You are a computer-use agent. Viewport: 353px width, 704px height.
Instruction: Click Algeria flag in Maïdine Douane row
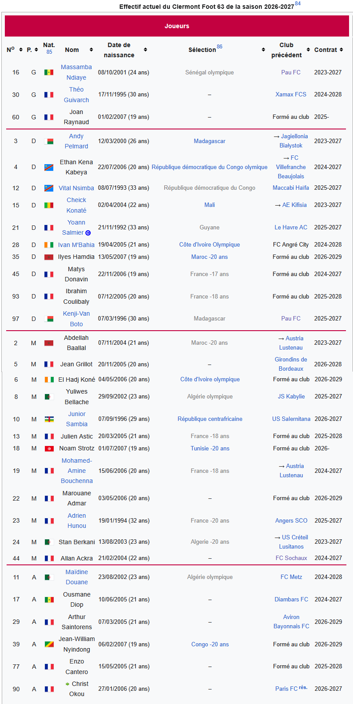(49, 577)
